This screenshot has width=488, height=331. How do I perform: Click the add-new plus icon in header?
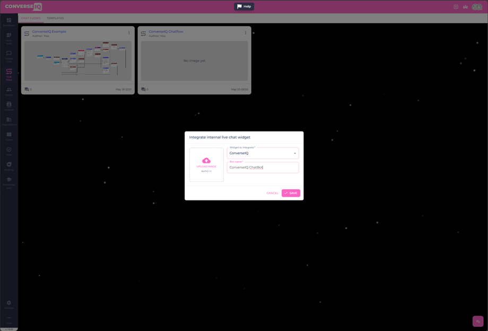(456, 7)
